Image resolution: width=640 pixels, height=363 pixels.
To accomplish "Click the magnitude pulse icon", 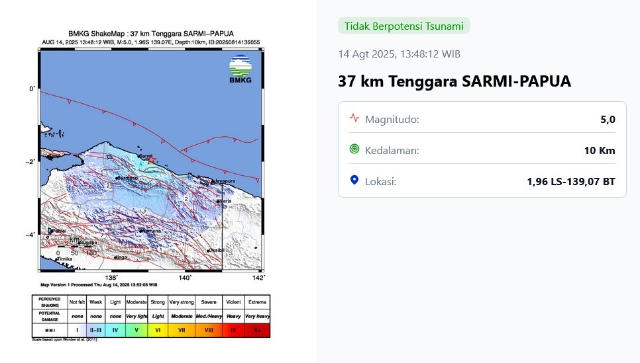I will click(354, 118).
